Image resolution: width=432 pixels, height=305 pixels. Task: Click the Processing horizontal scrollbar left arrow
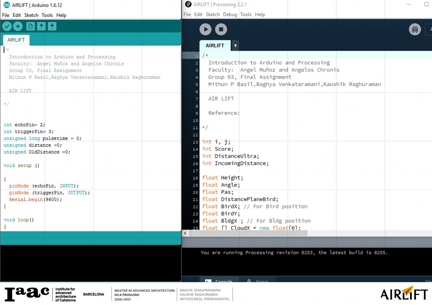185,233
